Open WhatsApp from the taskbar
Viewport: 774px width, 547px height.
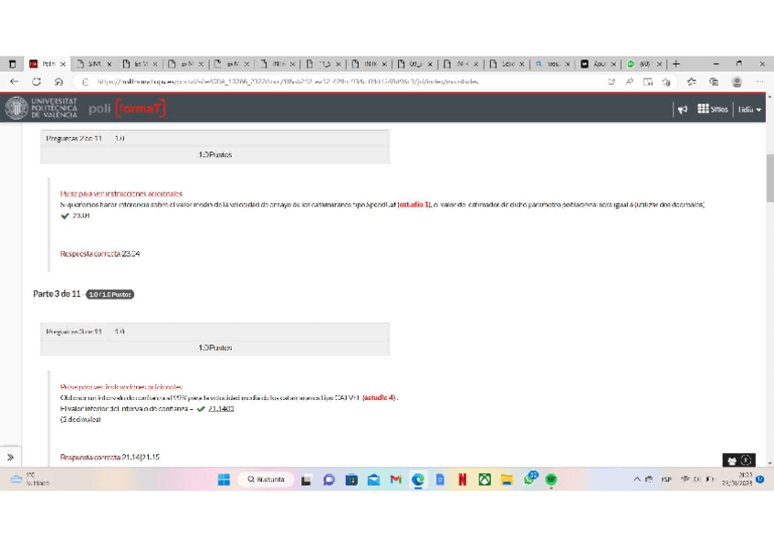(x=529, y=479)
